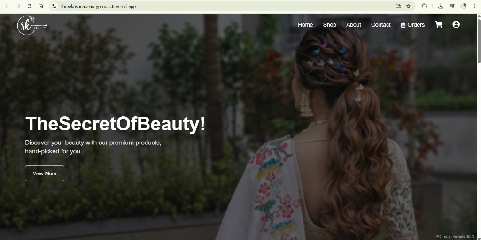Navigate to the About page

pos(353,25)
